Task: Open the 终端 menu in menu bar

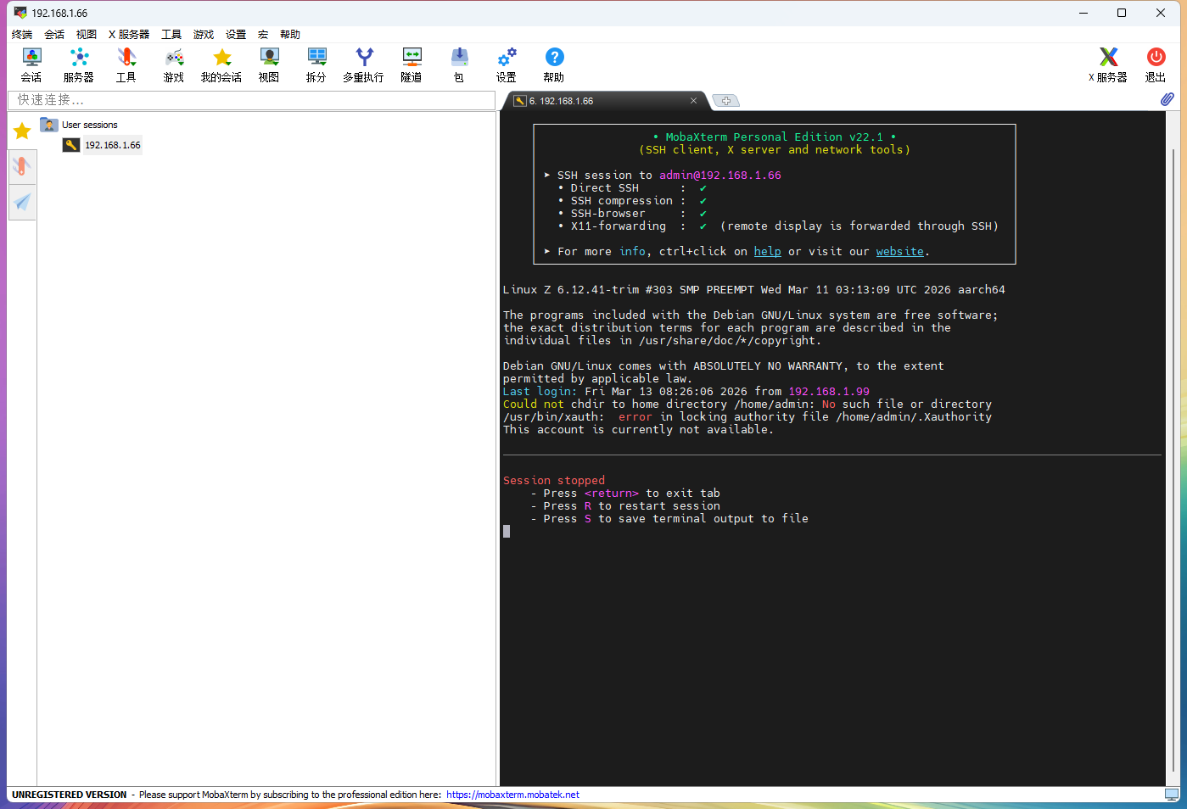Action: [x=22, y=35]
